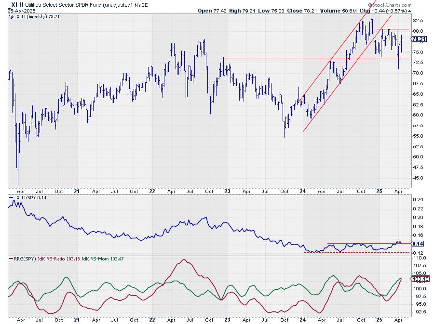Click the 0.14 relative strength value tag
434x324 pixels.
[x=418, y=244]
